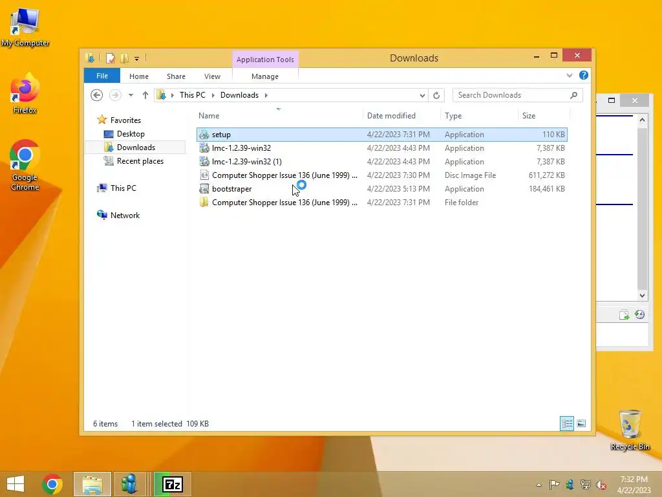Image resolution: width=662 pixels, height=497 pixels.
Task: Open the Customize Quick Access Toolbar arrow
Action: (137, 59)
